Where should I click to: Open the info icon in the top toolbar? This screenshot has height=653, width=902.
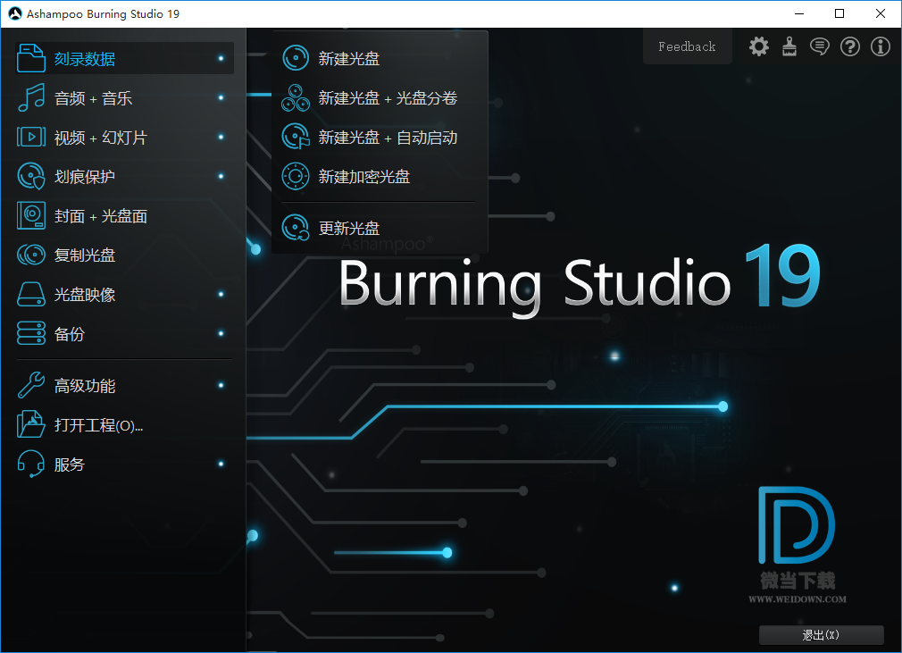[881, 46]
